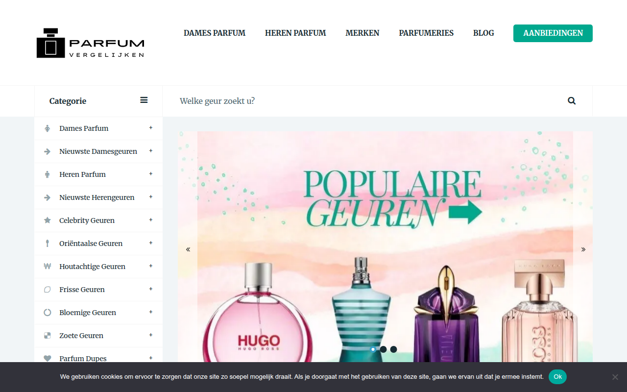627x392 pixels.
Task: Expand Zoete Geuren with plus sign
Action: [x=151, y=335]
